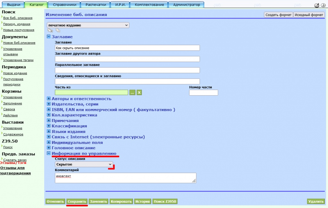Click the collapse all sections icon
This screenshot has height=208, width=328.
[x=58, y=30]
